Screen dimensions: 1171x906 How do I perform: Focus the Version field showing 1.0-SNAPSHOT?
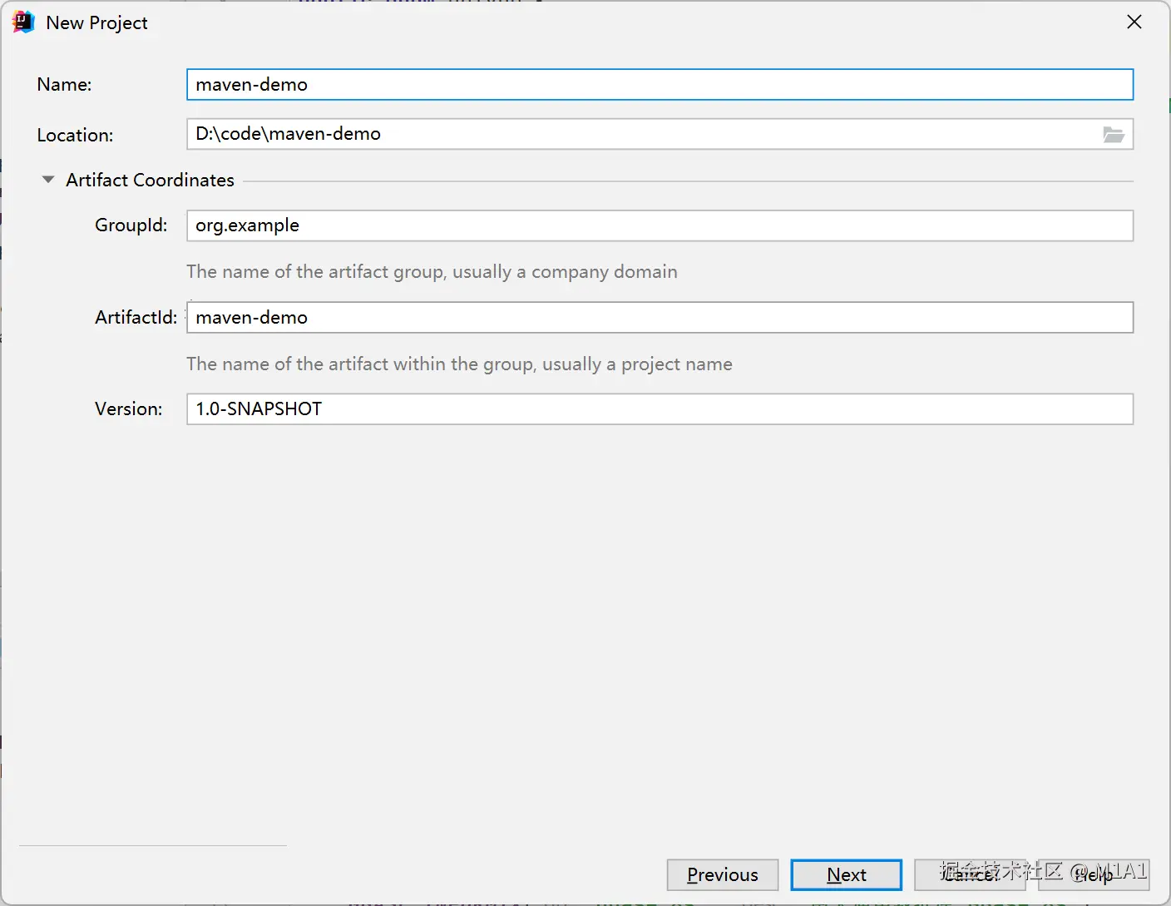coord(660,408)
